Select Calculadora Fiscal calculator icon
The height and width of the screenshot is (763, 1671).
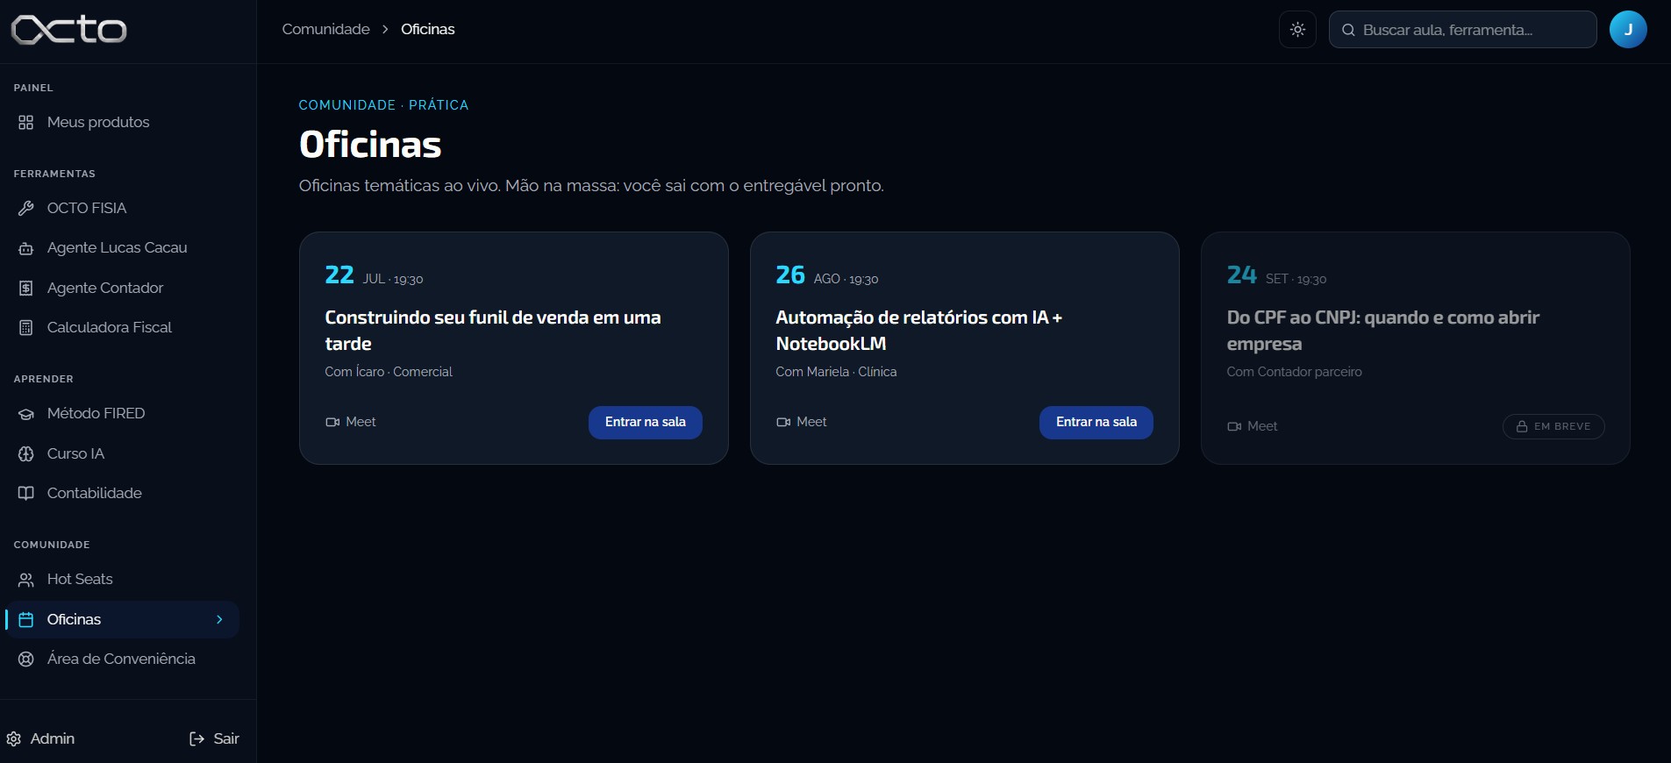pos(26,328)
